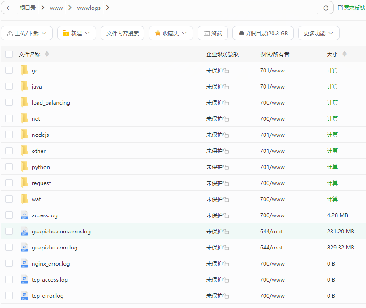Open the net folder icon
Image resolution: width=366 pixels, height=308 pixels.
[x=24, y=118]
